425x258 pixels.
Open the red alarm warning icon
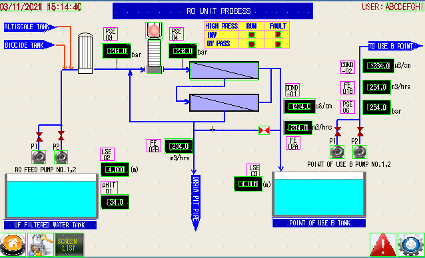[x=383, y=245]
